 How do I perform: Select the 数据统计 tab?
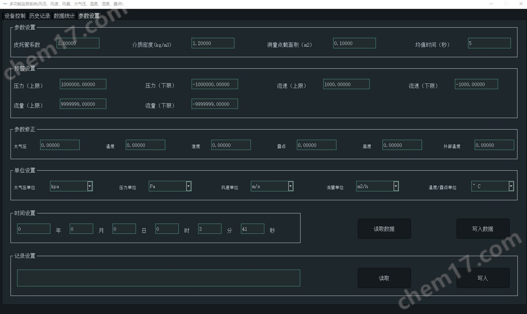(x=64, y=16)
